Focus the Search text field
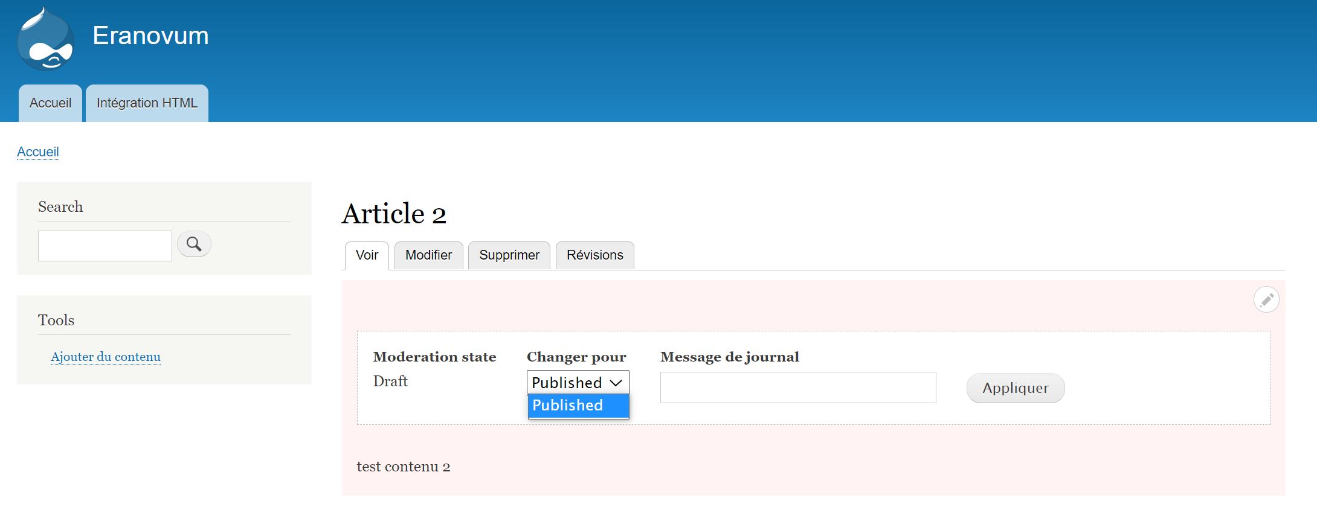The height and width of the screenshot is (507, 1317). [105, 246]
